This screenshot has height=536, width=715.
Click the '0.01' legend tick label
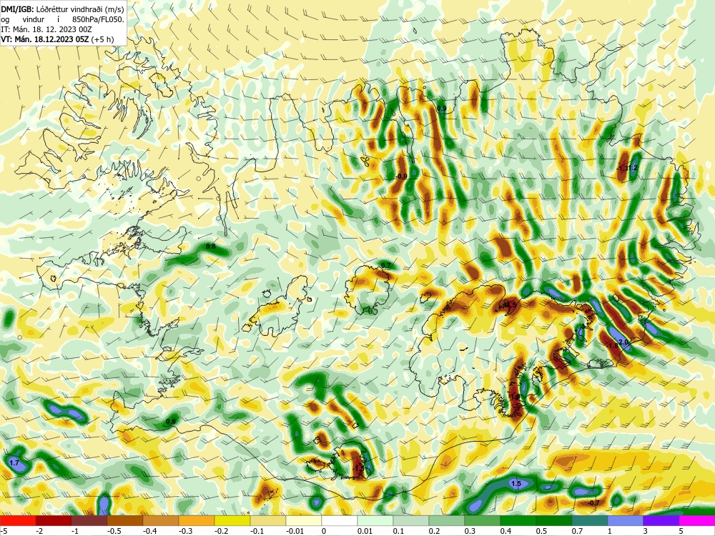[365, 531]
